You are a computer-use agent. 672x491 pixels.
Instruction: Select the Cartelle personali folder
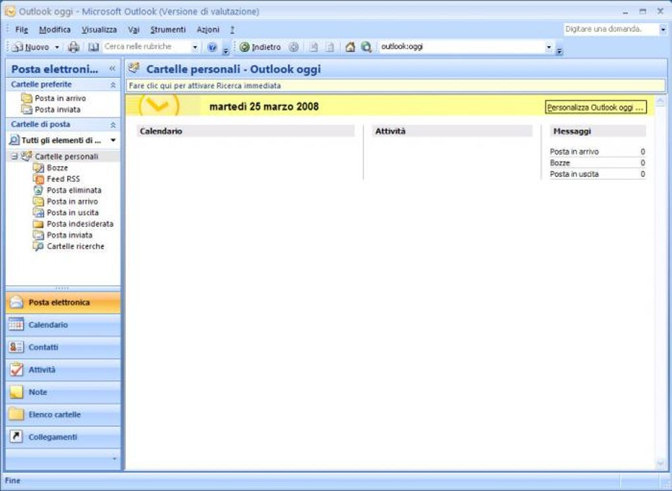[x=67, y=156]
